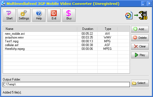Select new_mobile.avi in the file list

pyautogui.click(x=66, y=34)
